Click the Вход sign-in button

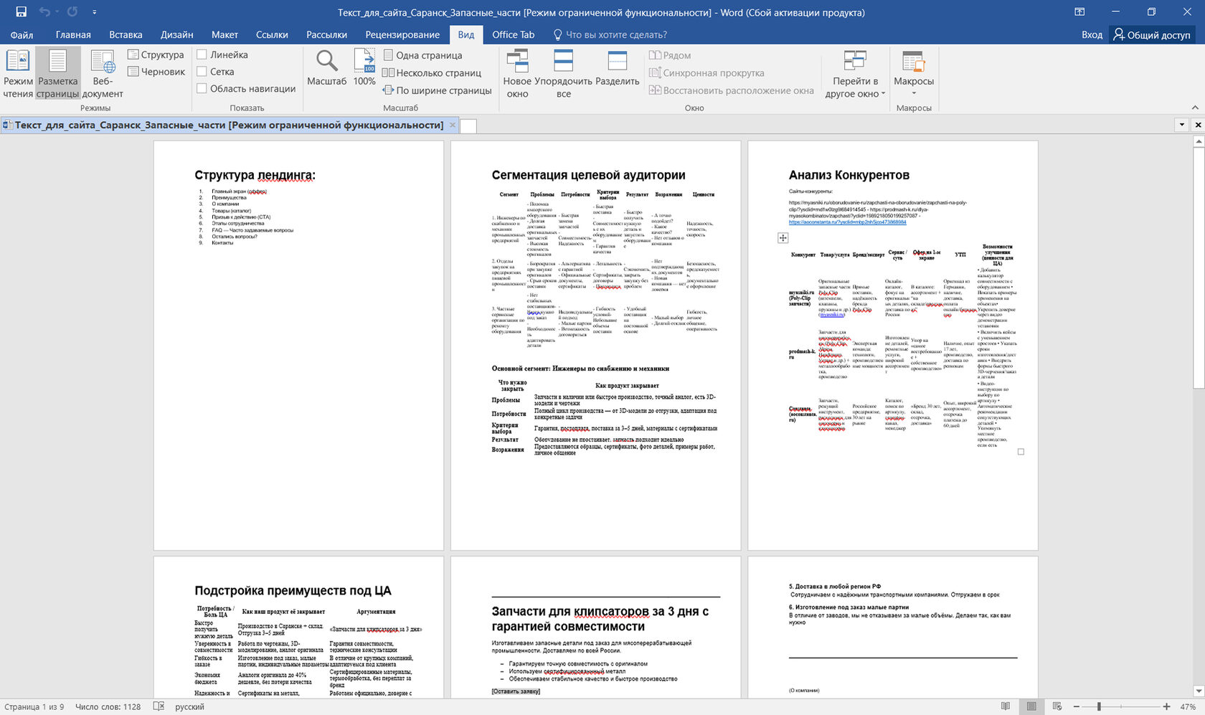[1092, 34]
